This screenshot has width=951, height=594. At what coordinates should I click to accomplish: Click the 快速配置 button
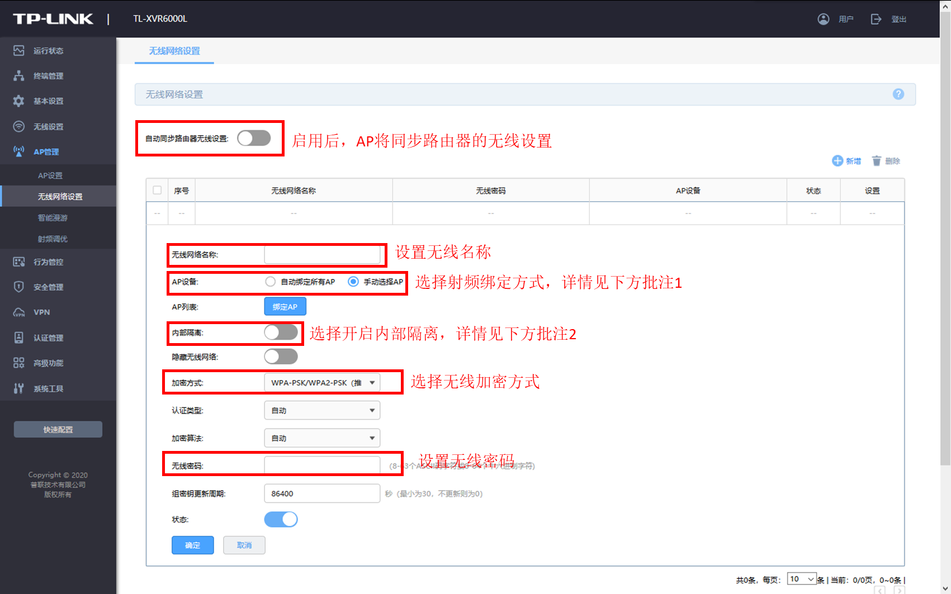[58, 429]
